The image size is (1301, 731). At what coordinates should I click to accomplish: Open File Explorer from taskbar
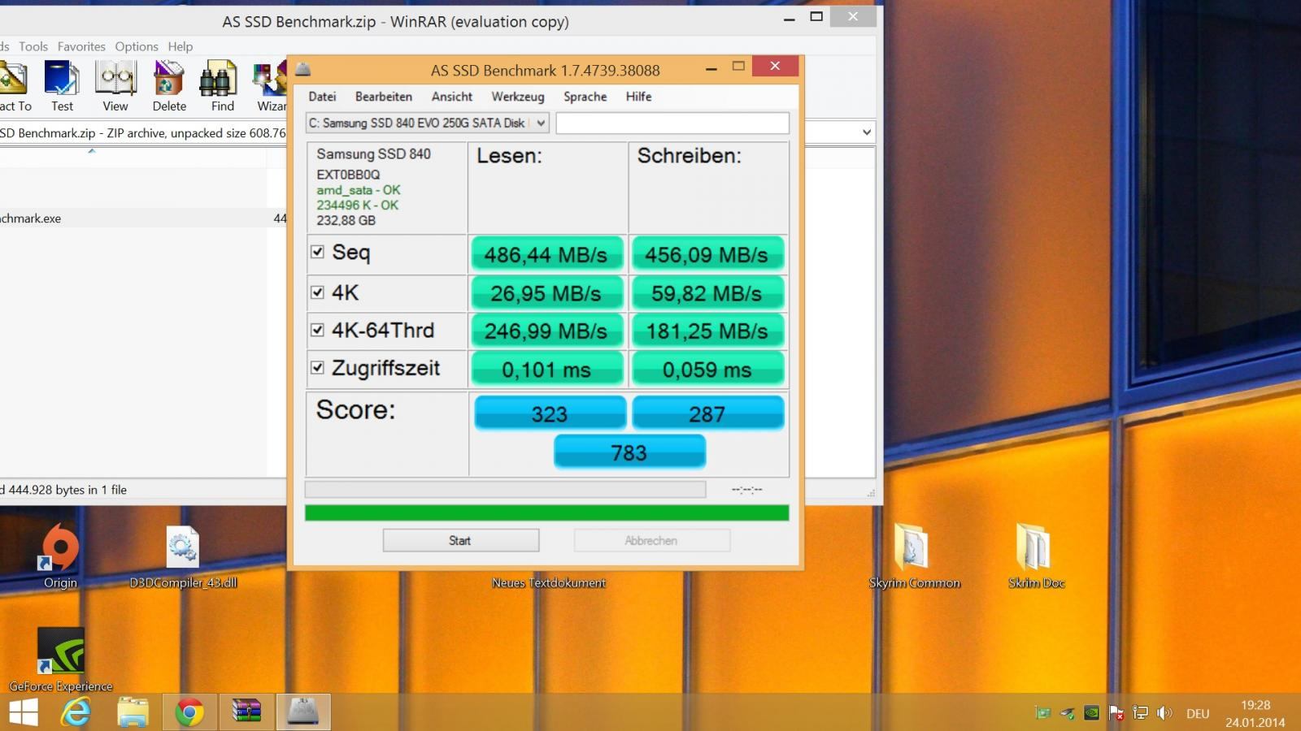[133, 712]
